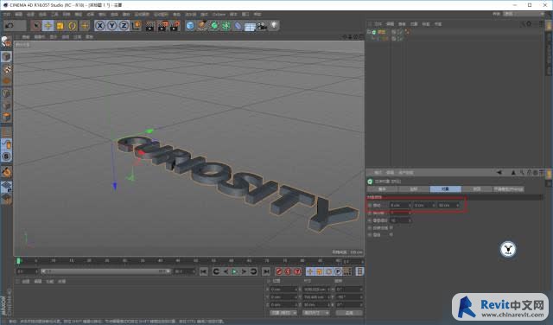Open object-relative coordinate mode dropdown
The width and height of the screenshot is (553, 325).
283,313
